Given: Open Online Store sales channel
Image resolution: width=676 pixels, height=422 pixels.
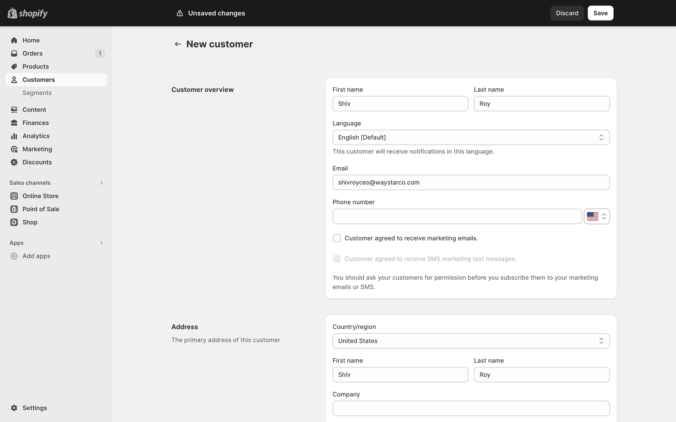Looking at the screenshot, I should (40, 196).
